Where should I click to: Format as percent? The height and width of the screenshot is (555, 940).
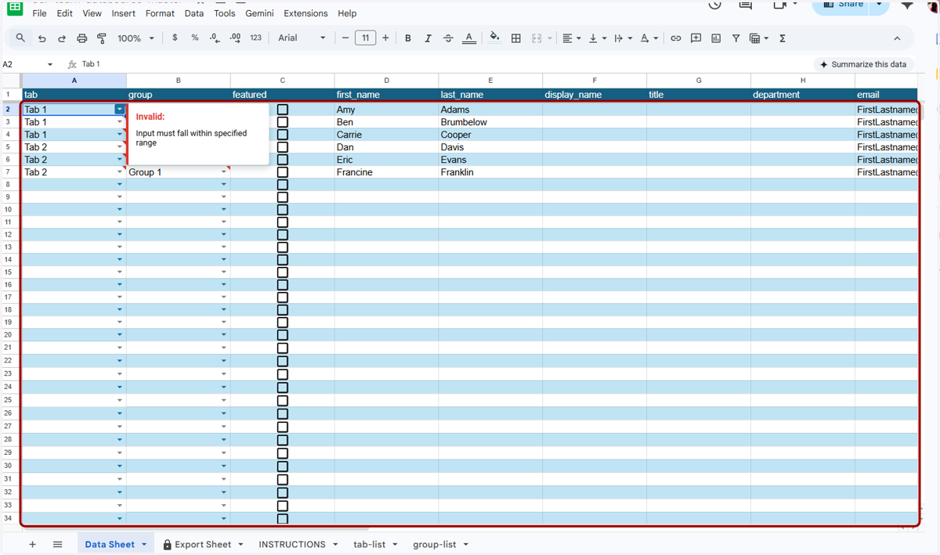click(x=195, y=38)
